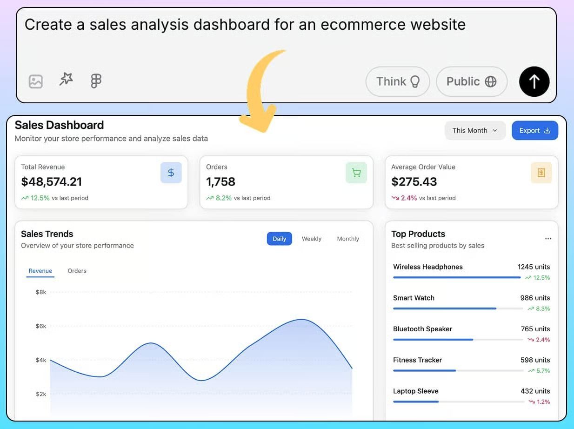This screenshot has height=429, width=574.
Task: Click the 986 units value
Action: click(x=535, y=298)
